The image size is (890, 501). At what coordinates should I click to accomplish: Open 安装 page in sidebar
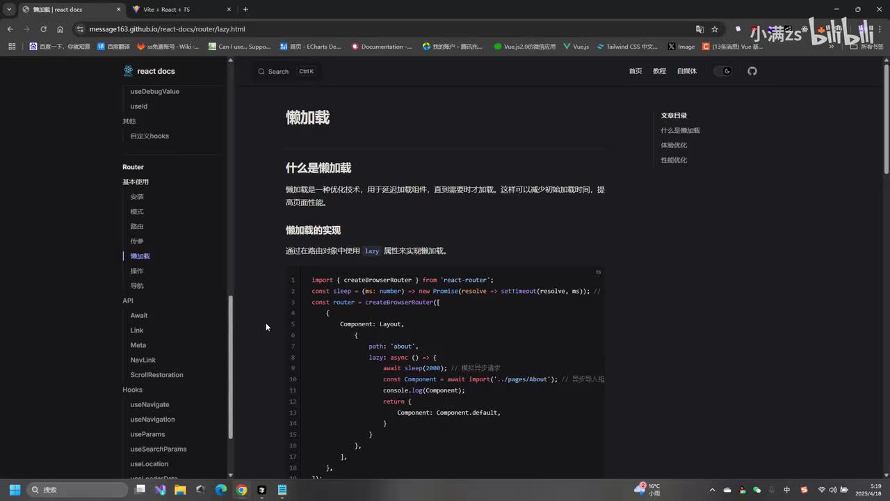click(x=137, y=197)
